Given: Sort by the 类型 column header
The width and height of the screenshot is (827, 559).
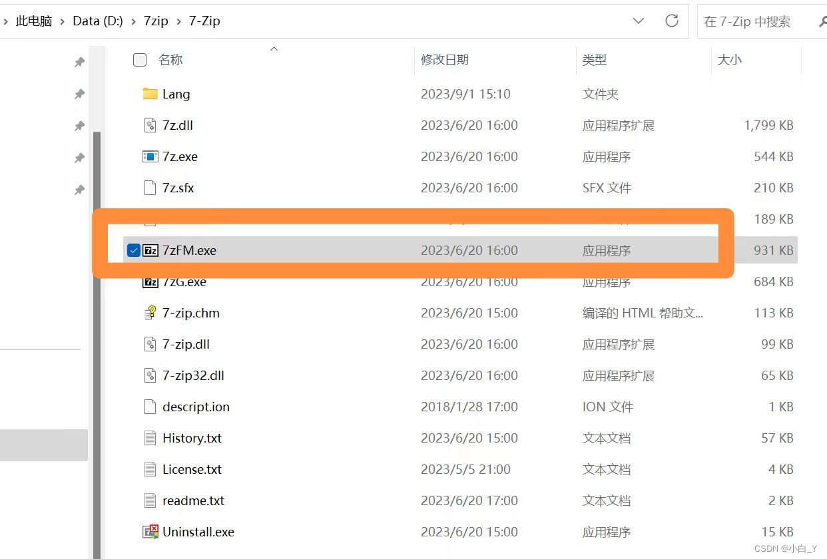Looking at the screenshot, I should (x=595, y=60).
